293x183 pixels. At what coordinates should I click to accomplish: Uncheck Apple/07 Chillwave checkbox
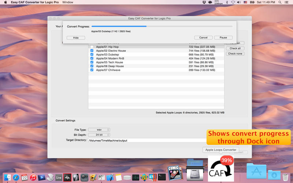pos(92,70)
